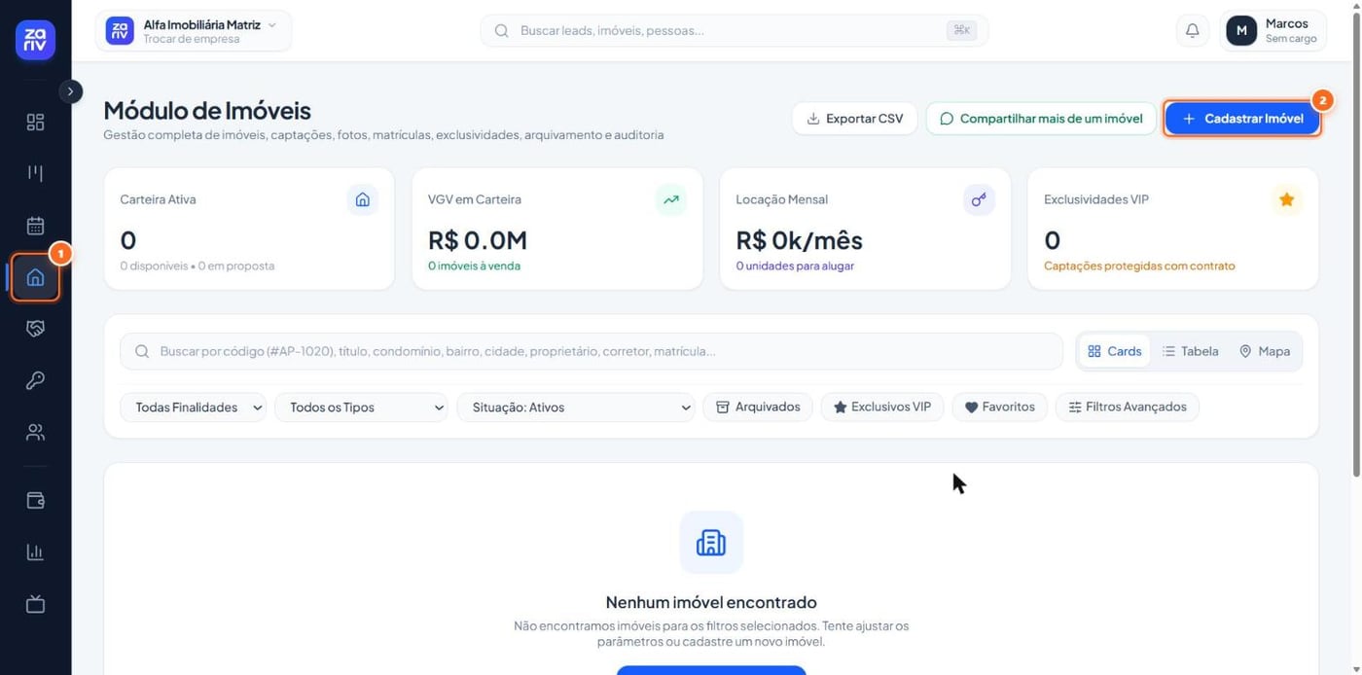Open the handshake icon in sidebar

[35, 329]
